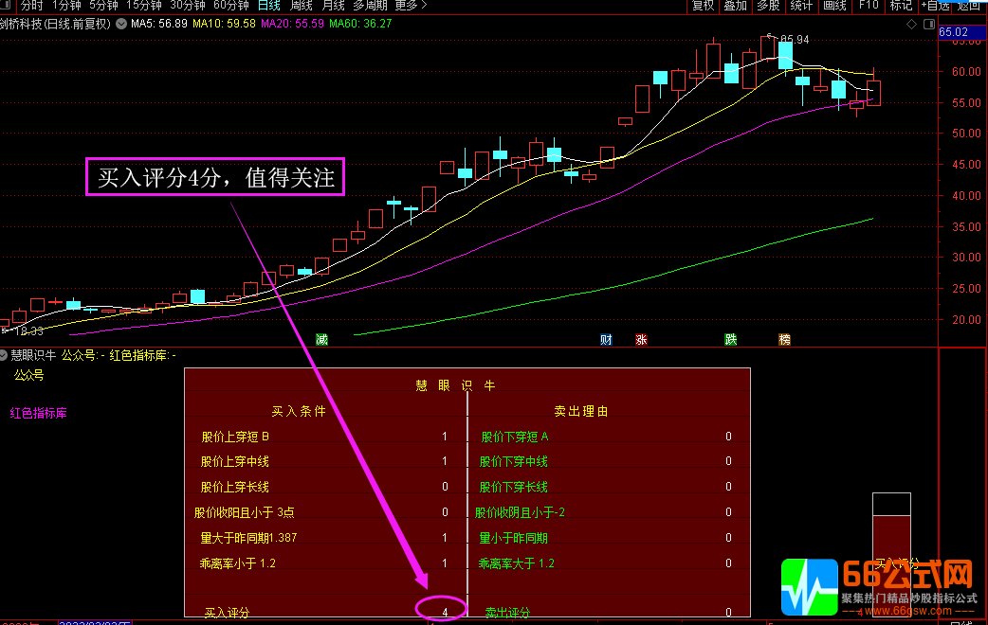Viewport: 988px width, 625px height.
Task: Switch to the 日线 daily tab
Action: 269,6
